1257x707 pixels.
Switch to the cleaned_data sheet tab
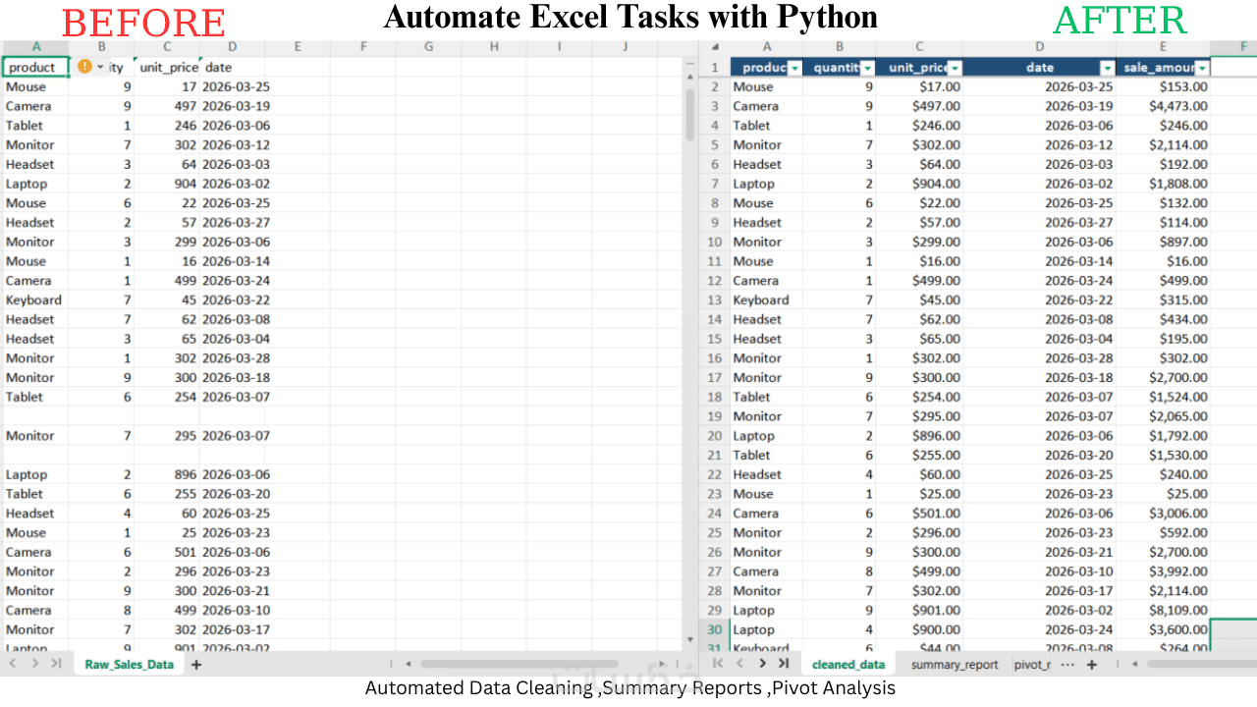tap(848, 665)
